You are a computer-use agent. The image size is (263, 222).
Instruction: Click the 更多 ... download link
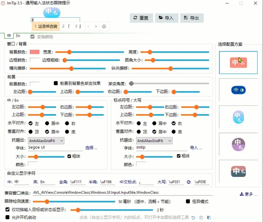248,194
